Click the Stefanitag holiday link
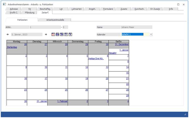Screen dimensions: 189x118 point(12,47)
